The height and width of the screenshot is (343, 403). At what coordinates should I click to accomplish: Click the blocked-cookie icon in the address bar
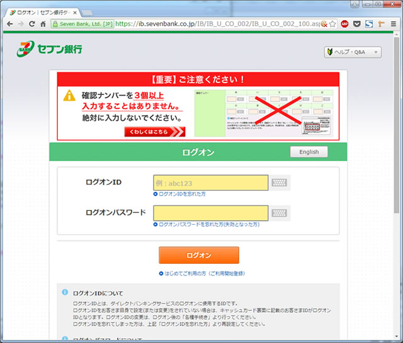point(324,24)
